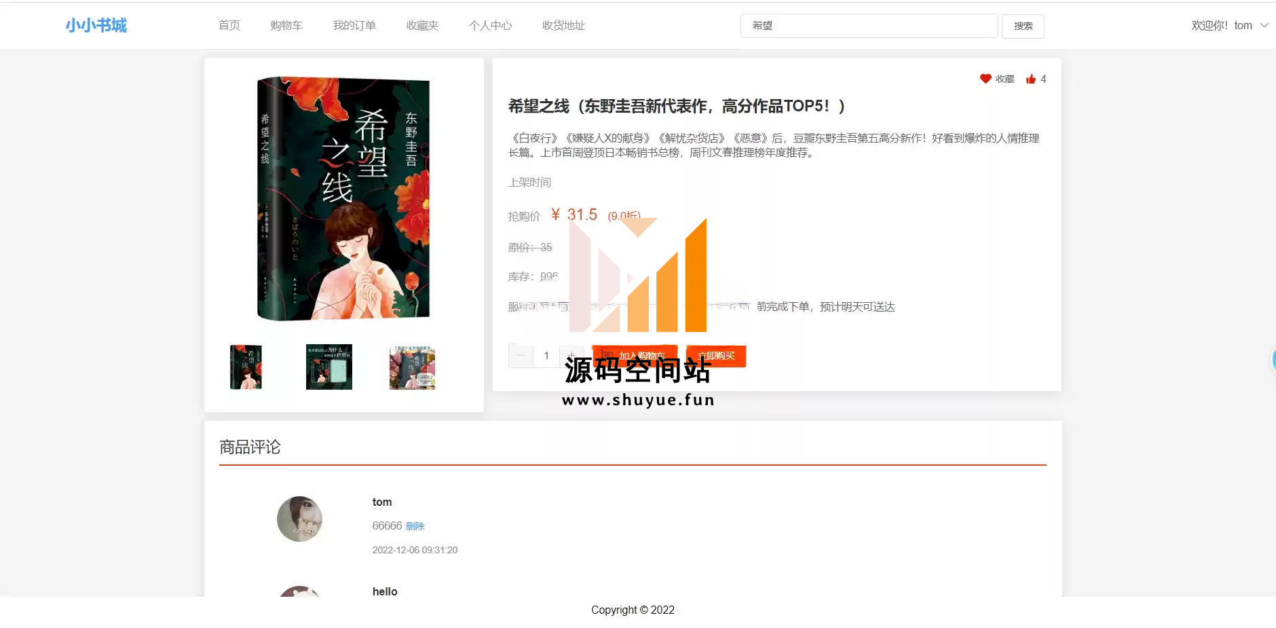
Task: Go to 我的订单 page
Action: (x=354, y=26)
